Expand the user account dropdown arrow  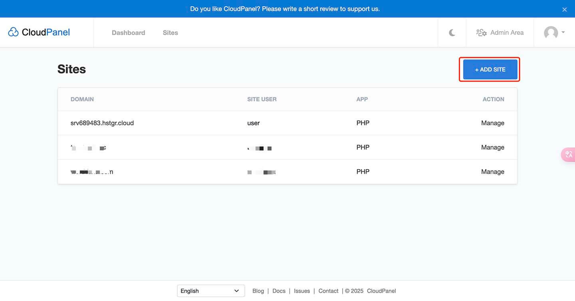click(x=563, y=32)
